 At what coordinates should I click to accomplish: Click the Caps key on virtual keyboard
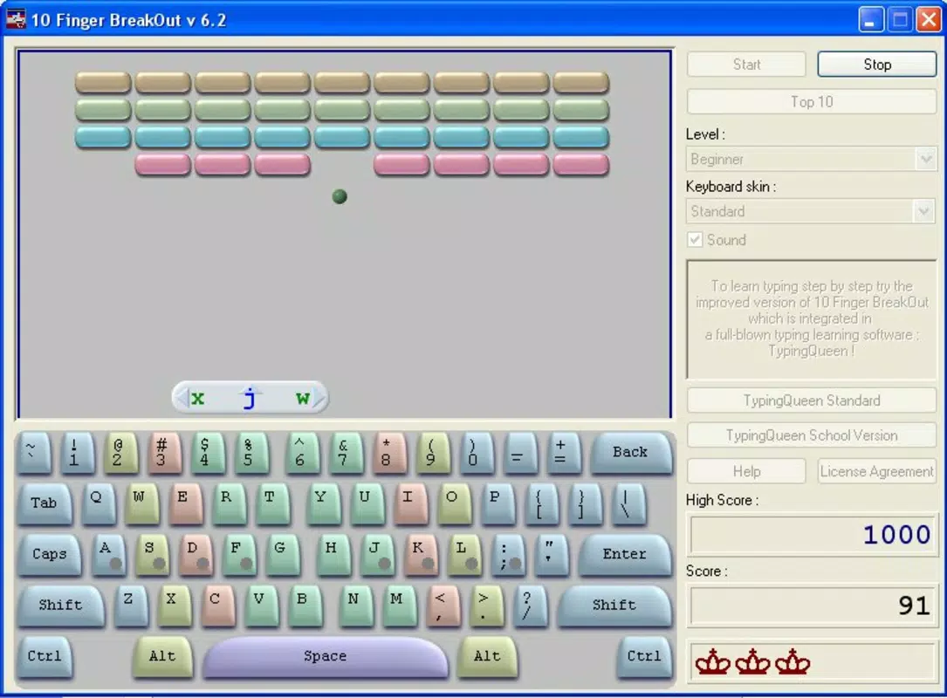tap(50, 554)
